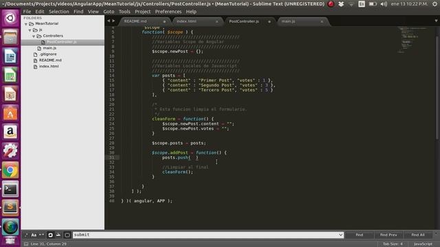Collapse the MeanTutorial folder
The width and height of the screenshot is (440, 247).
point(26,24)
